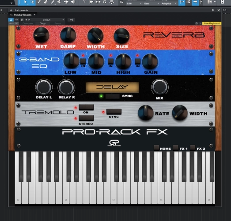Click the EQ GAIN knob
Screen dimensions: 231x221
pos(150,61)
